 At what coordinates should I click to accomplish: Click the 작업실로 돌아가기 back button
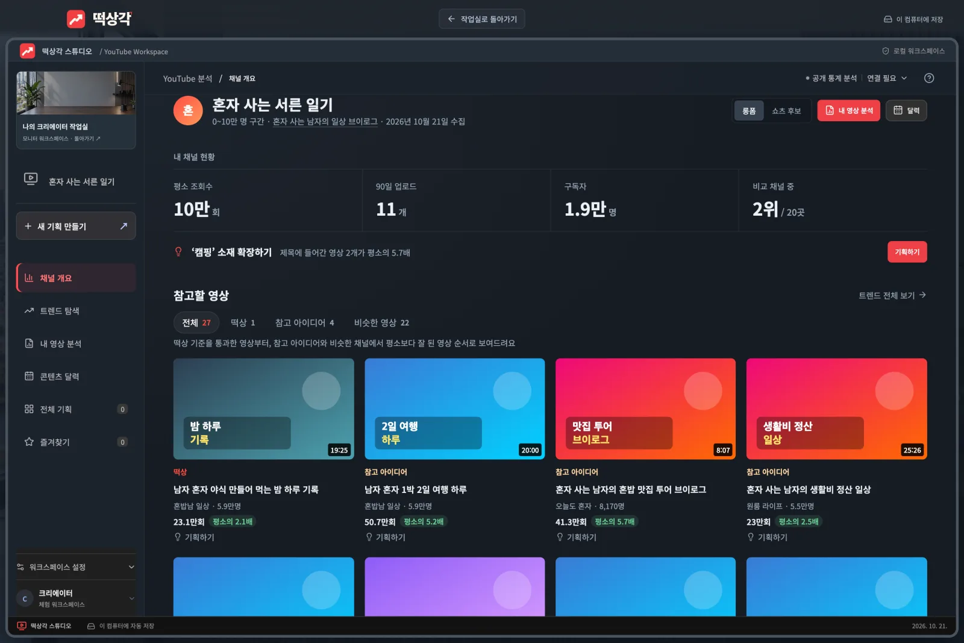(482, 19)
